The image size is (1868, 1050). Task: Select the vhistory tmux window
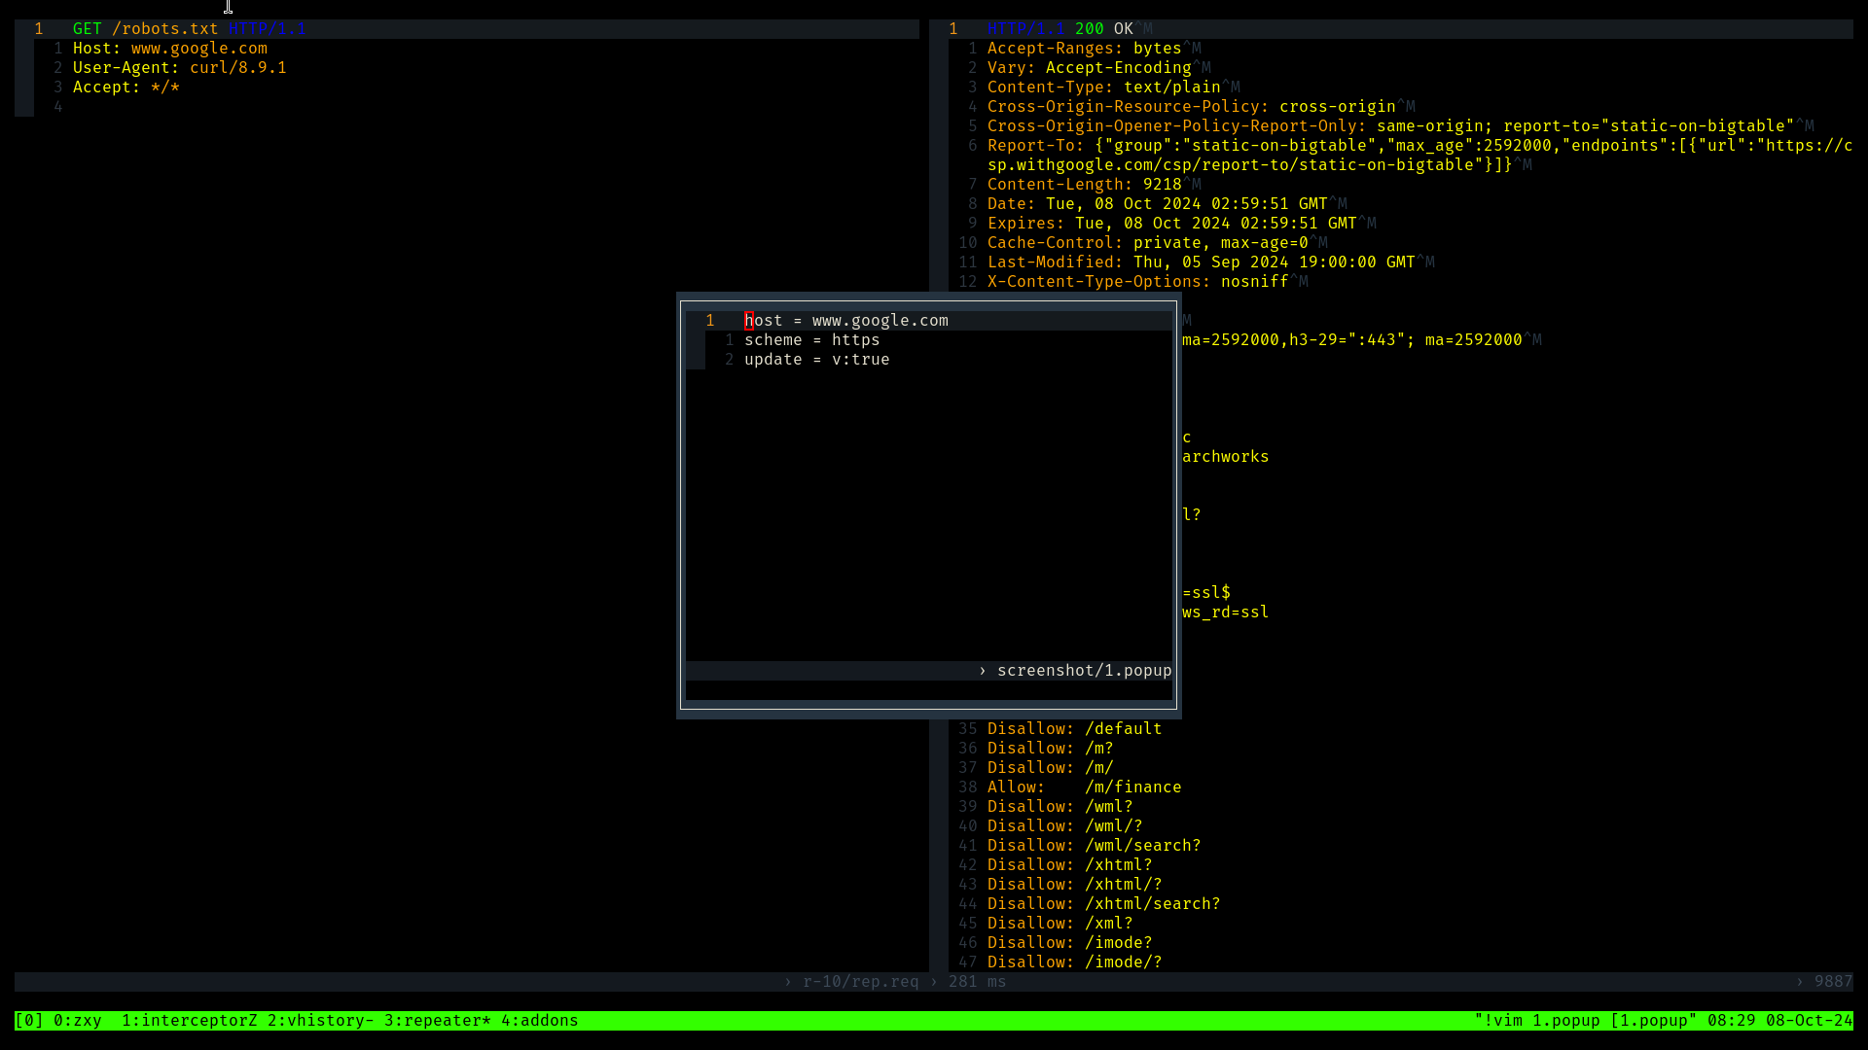click(320, 1020)
